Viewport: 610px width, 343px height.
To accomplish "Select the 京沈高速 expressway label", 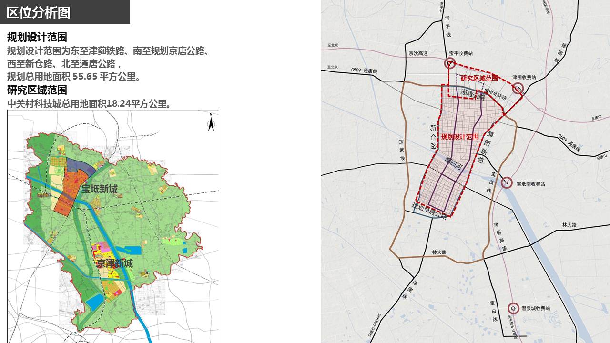I will tap(418, 54).
